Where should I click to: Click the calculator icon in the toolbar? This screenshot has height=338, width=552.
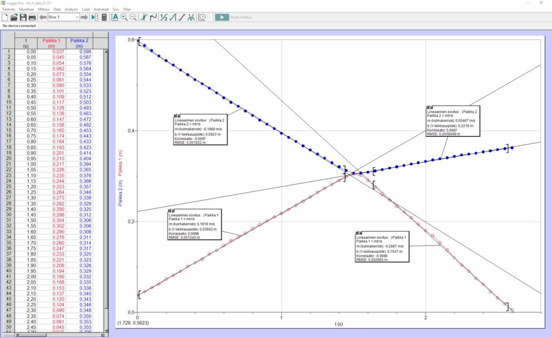[104, 17]
